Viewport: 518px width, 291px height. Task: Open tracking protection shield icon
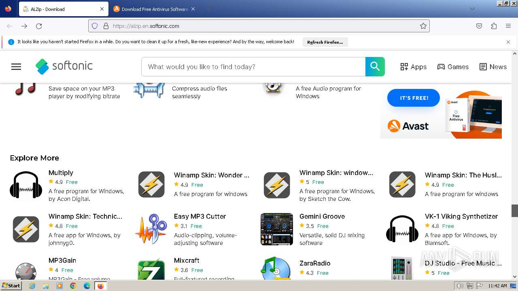point(95,26)
